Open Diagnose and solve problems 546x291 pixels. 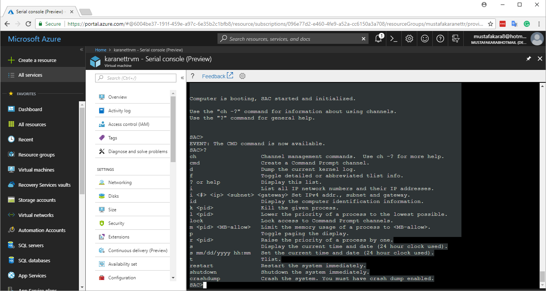(133, 152)
